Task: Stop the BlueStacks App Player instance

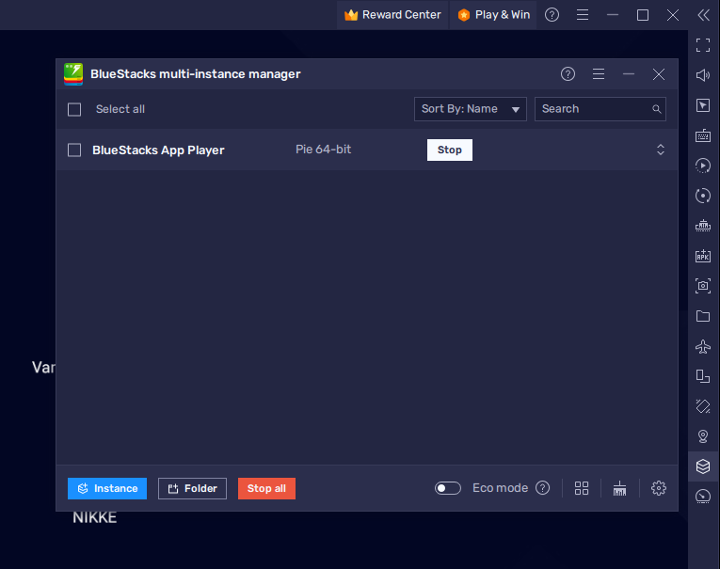Action: (450, 150)
